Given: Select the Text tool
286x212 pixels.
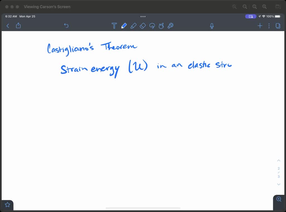Looking at the screenshot, I should (114, 25).
